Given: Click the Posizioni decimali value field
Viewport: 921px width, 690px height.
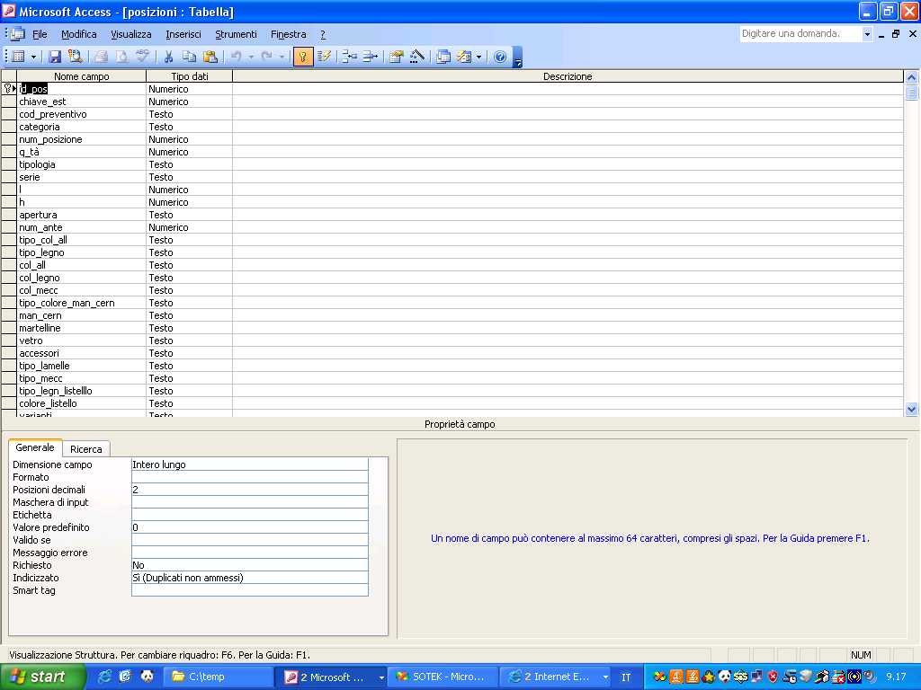Looking at the screenshot, I should point(250,490).
